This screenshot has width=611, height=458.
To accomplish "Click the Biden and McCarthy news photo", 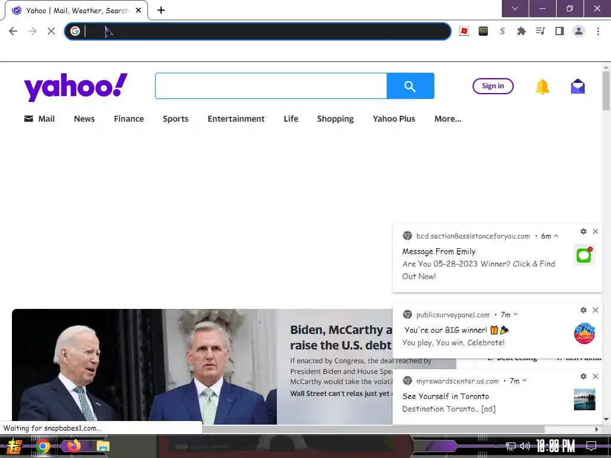I will (144, 367).
